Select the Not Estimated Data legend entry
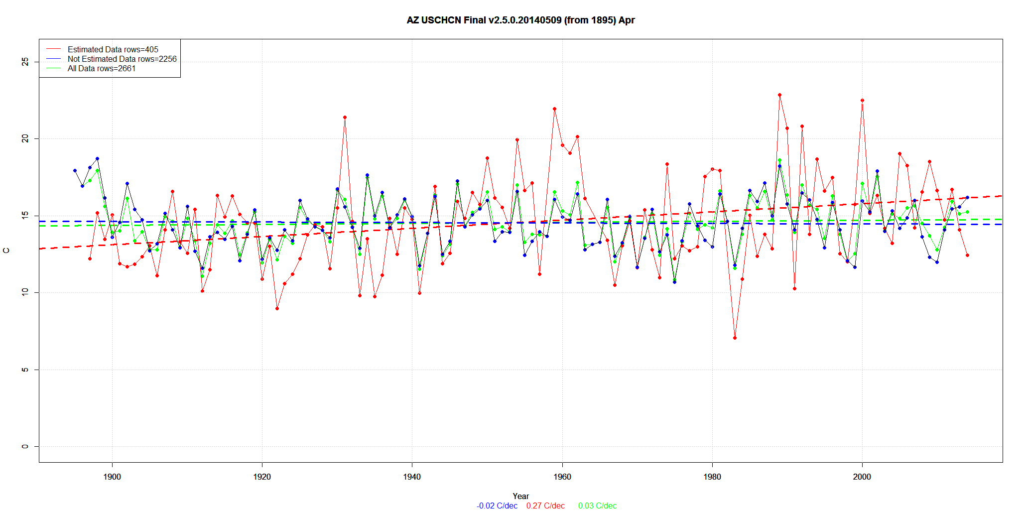This screenshot has width=1023, height=511. pos(122,59)
